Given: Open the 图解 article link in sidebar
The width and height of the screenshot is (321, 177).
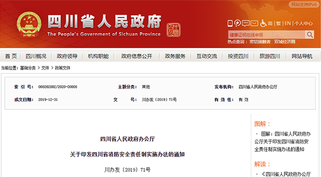Looking at the screenshot, I should pyautogui.click(x=282, y=141).
